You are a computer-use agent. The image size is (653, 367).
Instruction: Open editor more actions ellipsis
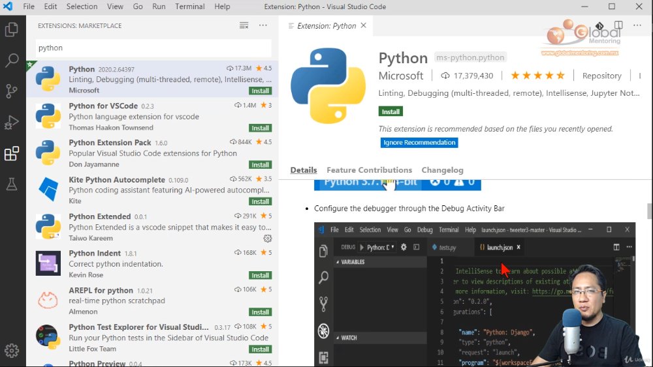(x=637, y=25)
